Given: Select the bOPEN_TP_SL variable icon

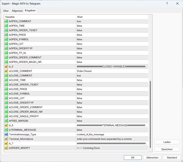Looking at the screenshot, I should pos(6,53).
